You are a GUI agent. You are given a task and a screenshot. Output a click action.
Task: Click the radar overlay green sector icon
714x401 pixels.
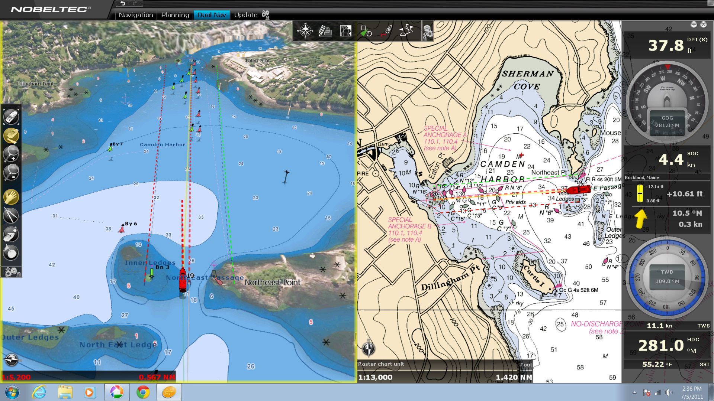pos(366,31)
